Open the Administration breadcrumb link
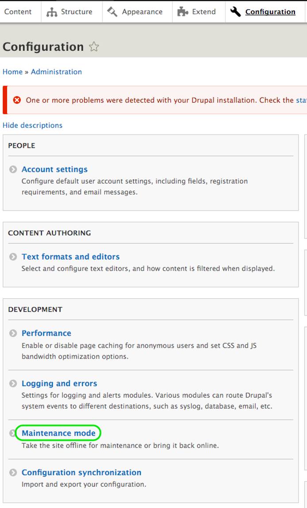 click(56, 72)
